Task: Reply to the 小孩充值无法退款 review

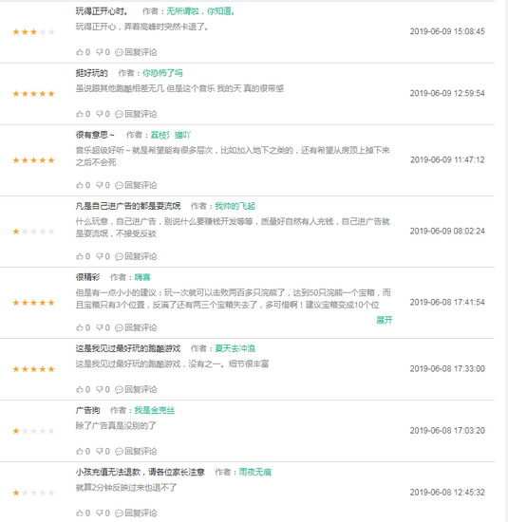Action: coord(136,513)
